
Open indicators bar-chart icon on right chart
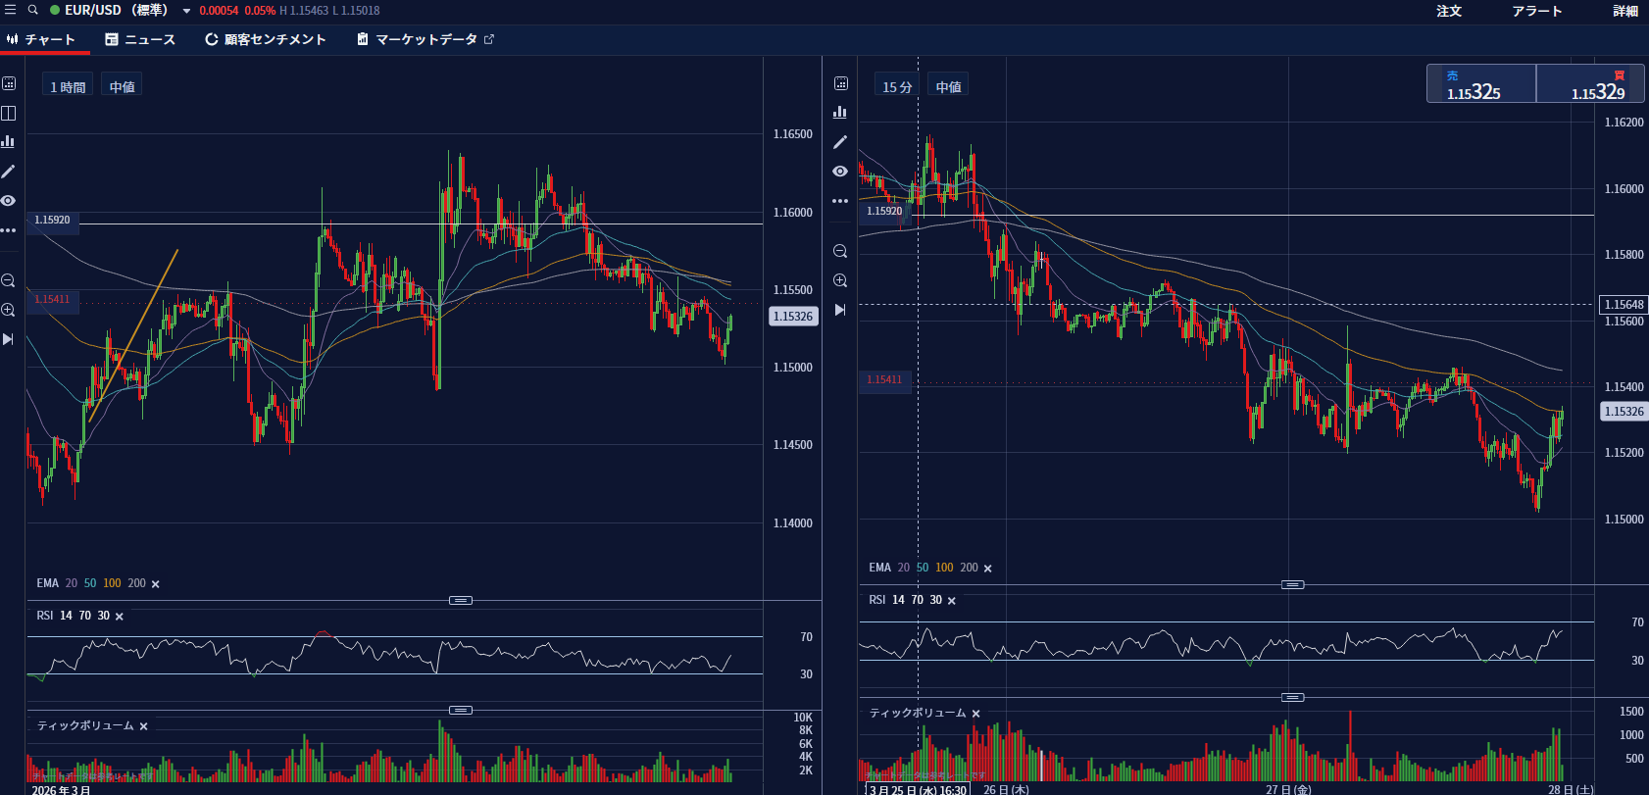[x=840, y=113]
